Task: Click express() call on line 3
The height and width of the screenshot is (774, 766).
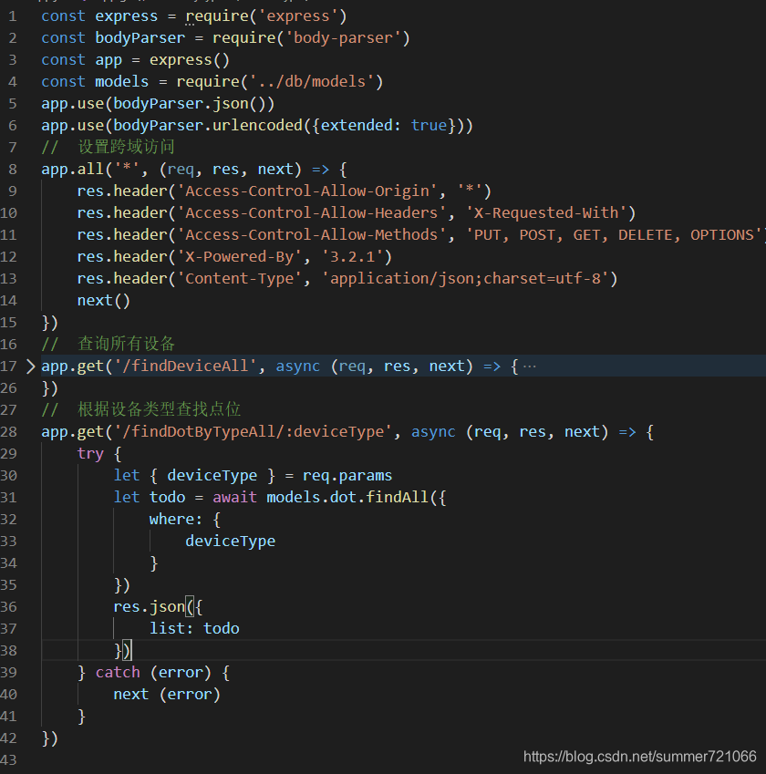Action: point(190,60)
